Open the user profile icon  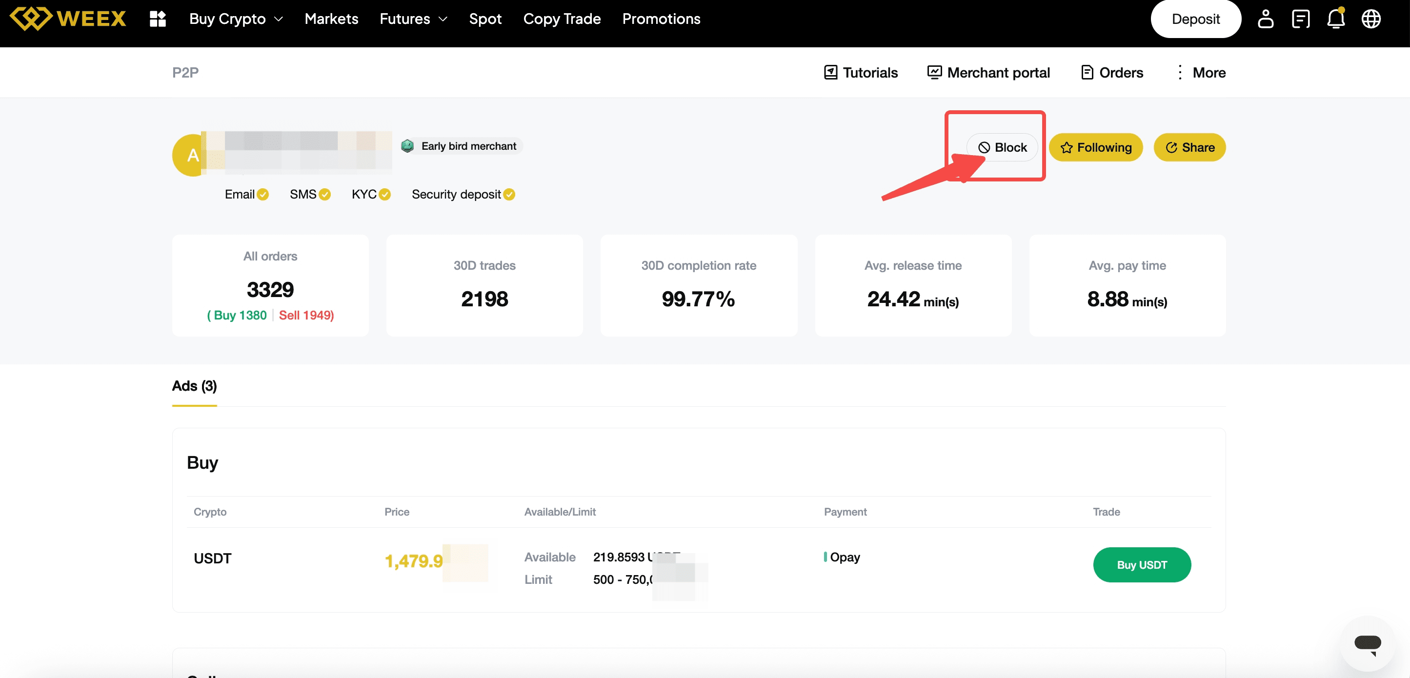pos(1265,19)
